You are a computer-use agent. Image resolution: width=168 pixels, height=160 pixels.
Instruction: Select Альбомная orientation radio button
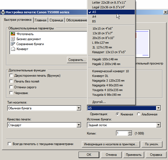click(x=139, y=114)
